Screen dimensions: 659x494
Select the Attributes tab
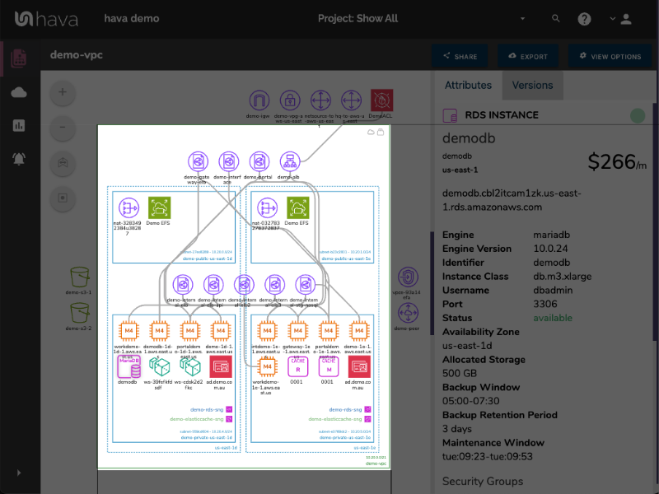click(x=468, y=85)
